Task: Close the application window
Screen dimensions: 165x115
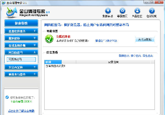Action: [x=159, y=2]
